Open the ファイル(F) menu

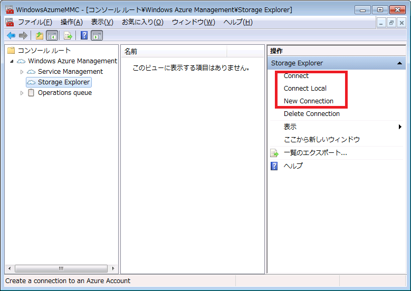35,22
